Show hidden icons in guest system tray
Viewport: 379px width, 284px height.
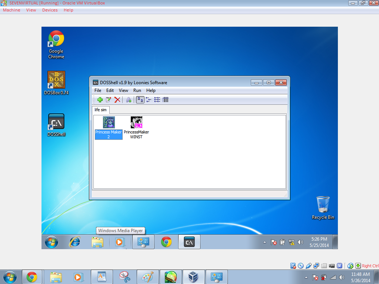coord(265,242)
